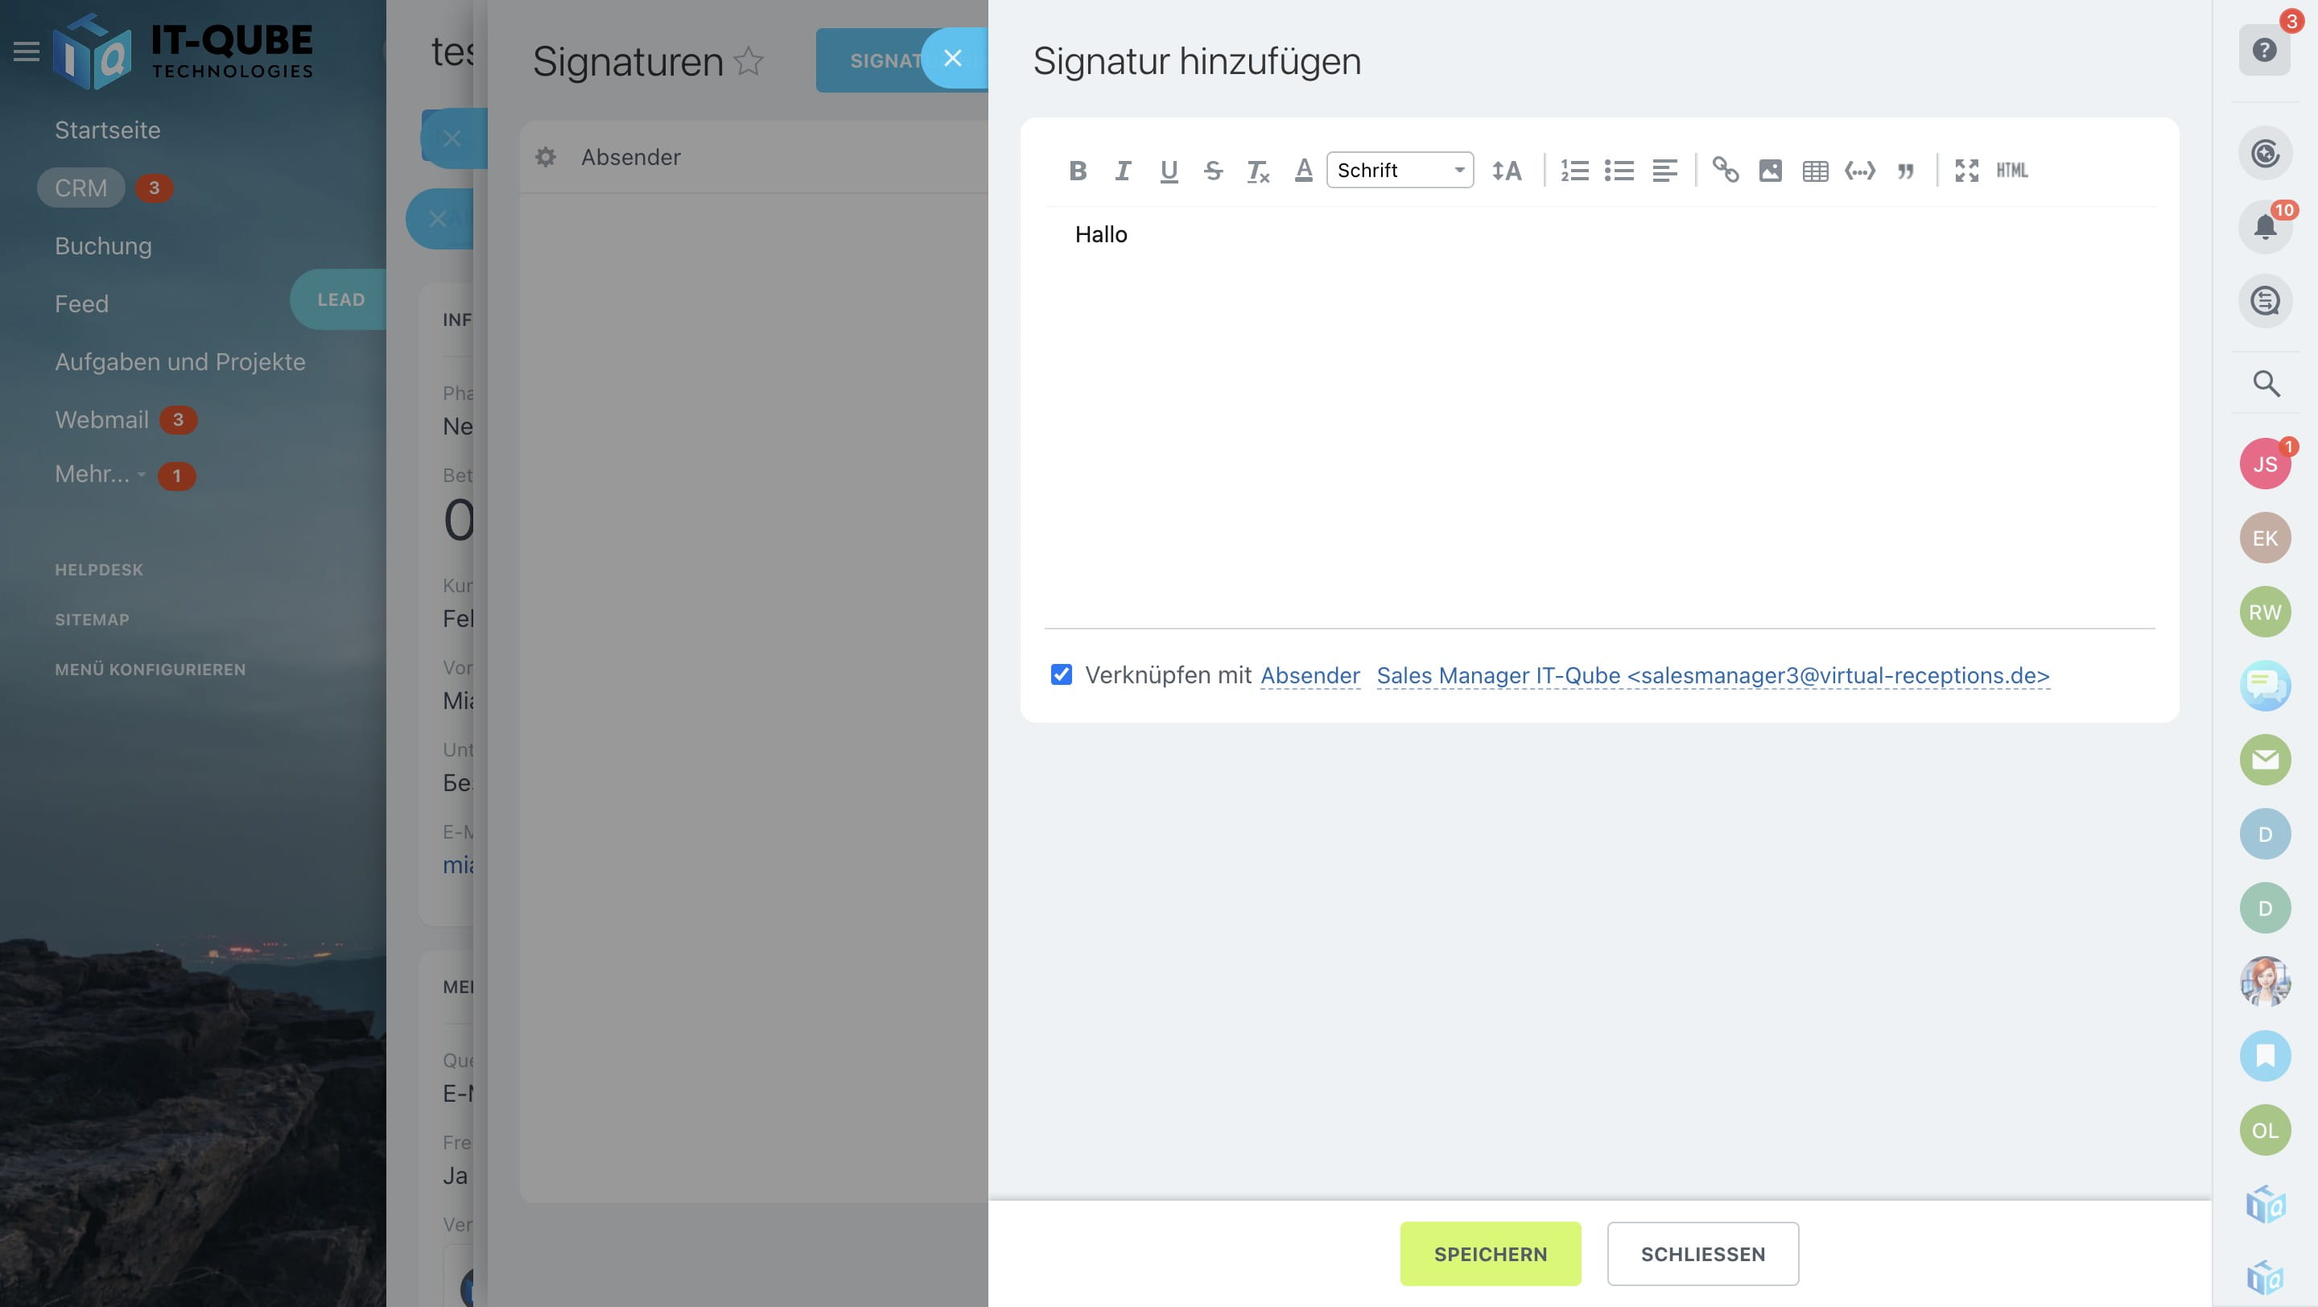Click the strikethrough formatting icon

(1213, 170)
